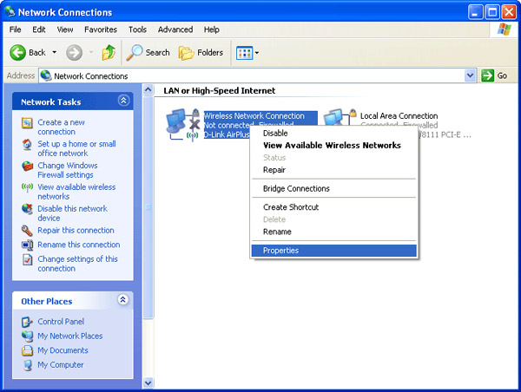Screen dimensions: 521x392
Task: Choose View Available Wireless Networks menu entry
Action: (332, 146)
